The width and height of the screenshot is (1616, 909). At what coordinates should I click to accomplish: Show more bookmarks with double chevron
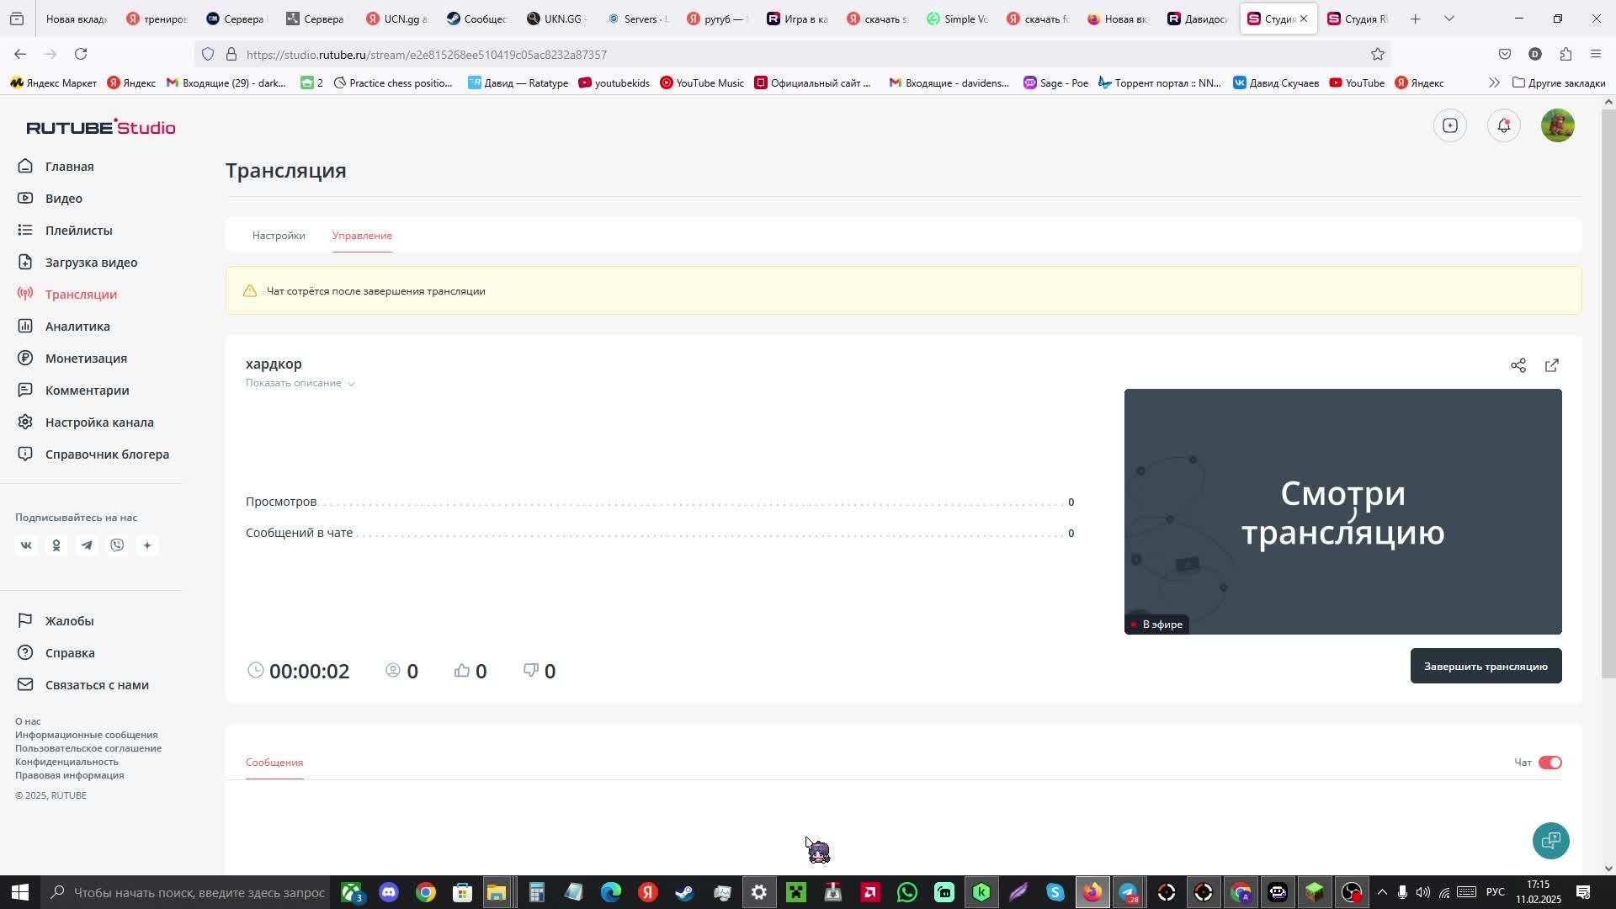[x=1493, y=82]
